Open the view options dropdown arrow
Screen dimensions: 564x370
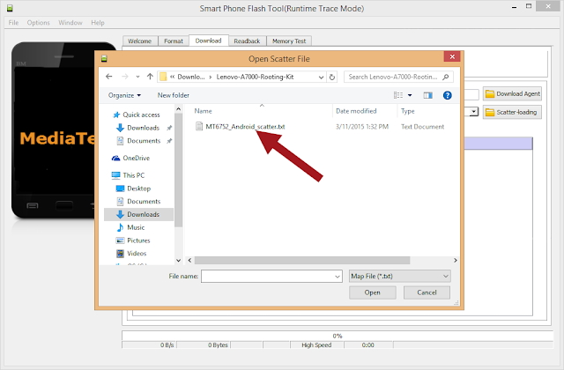pos(410,95)
